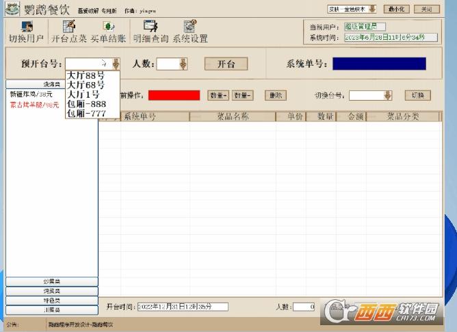Screen dimensions: 457x332
Task: Expand the 预开台号 dropdown arrow
Action: (116, 64)
